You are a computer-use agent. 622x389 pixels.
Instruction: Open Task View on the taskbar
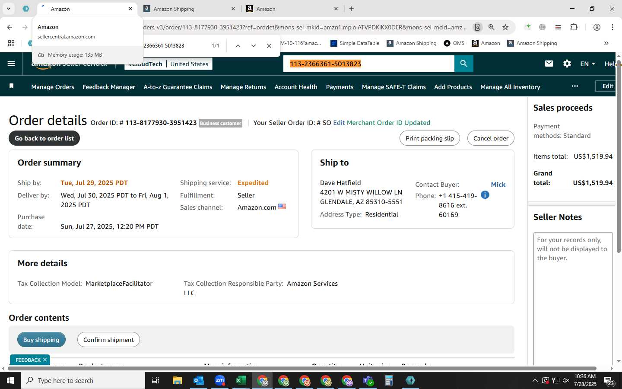pos(155,380)
